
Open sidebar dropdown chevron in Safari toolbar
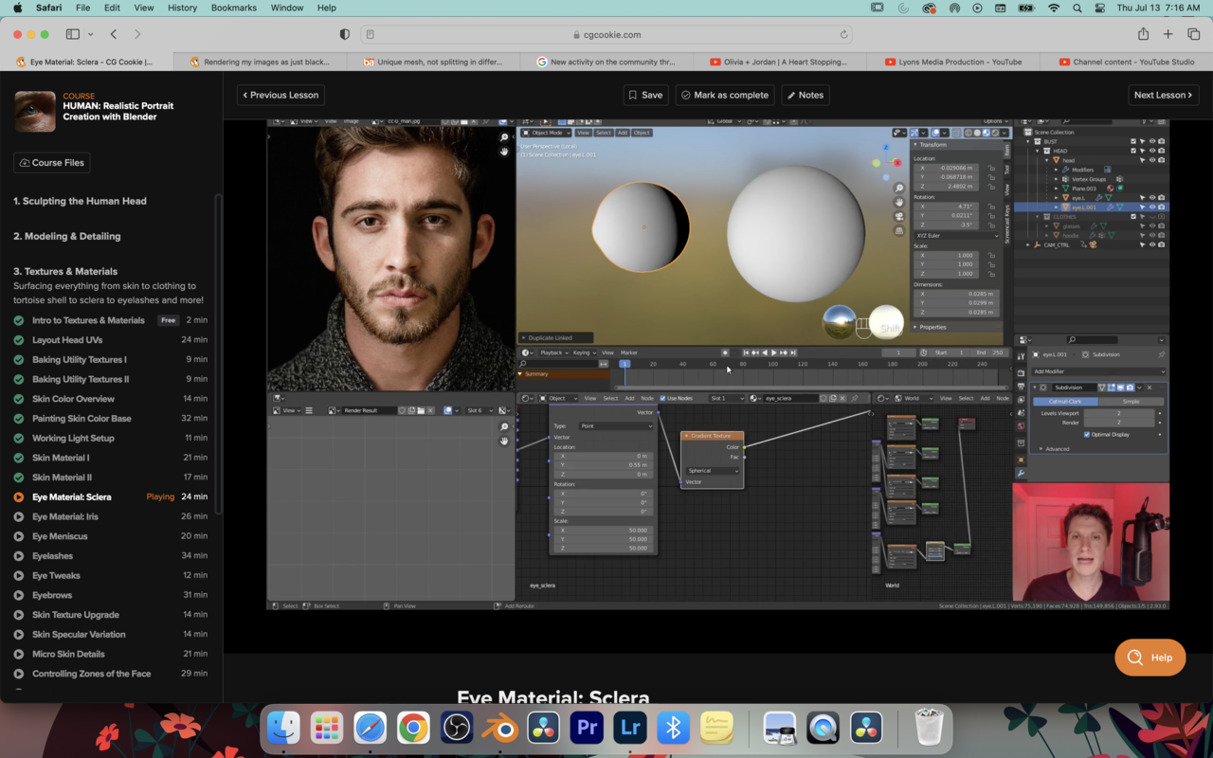pyautogui.click(x=91, y=34)
